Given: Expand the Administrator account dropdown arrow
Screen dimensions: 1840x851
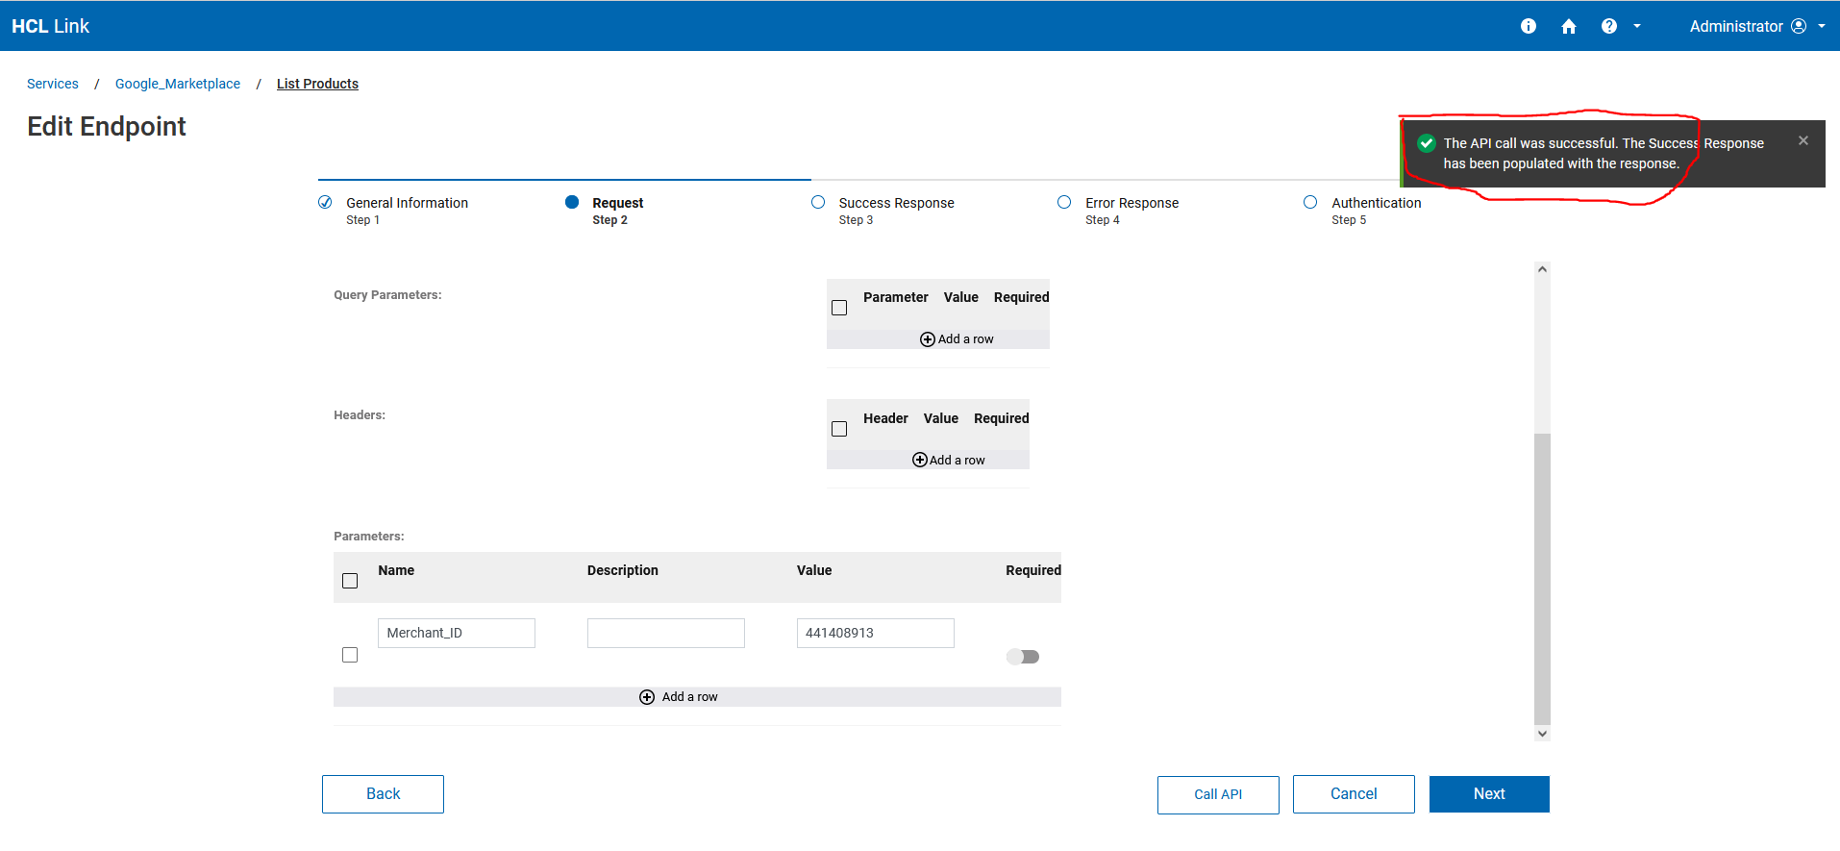Looking at the screenshot, I should [1822, 26].
